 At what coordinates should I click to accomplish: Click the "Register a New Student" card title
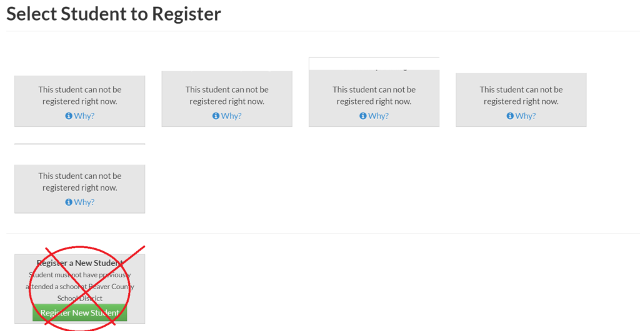tap(80, 263)
